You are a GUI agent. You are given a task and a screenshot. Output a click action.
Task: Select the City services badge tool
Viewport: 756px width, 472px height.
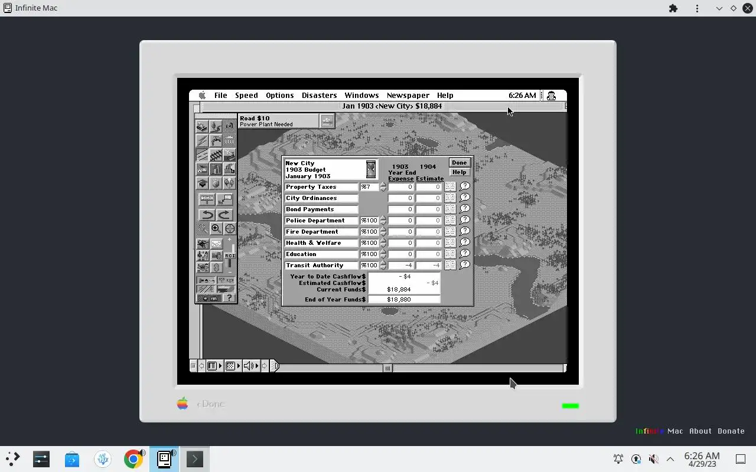[216, 183]
